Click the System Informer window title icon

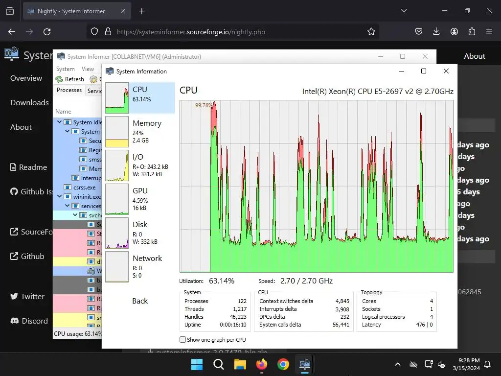pyautogui.click(x=60, y=57)
